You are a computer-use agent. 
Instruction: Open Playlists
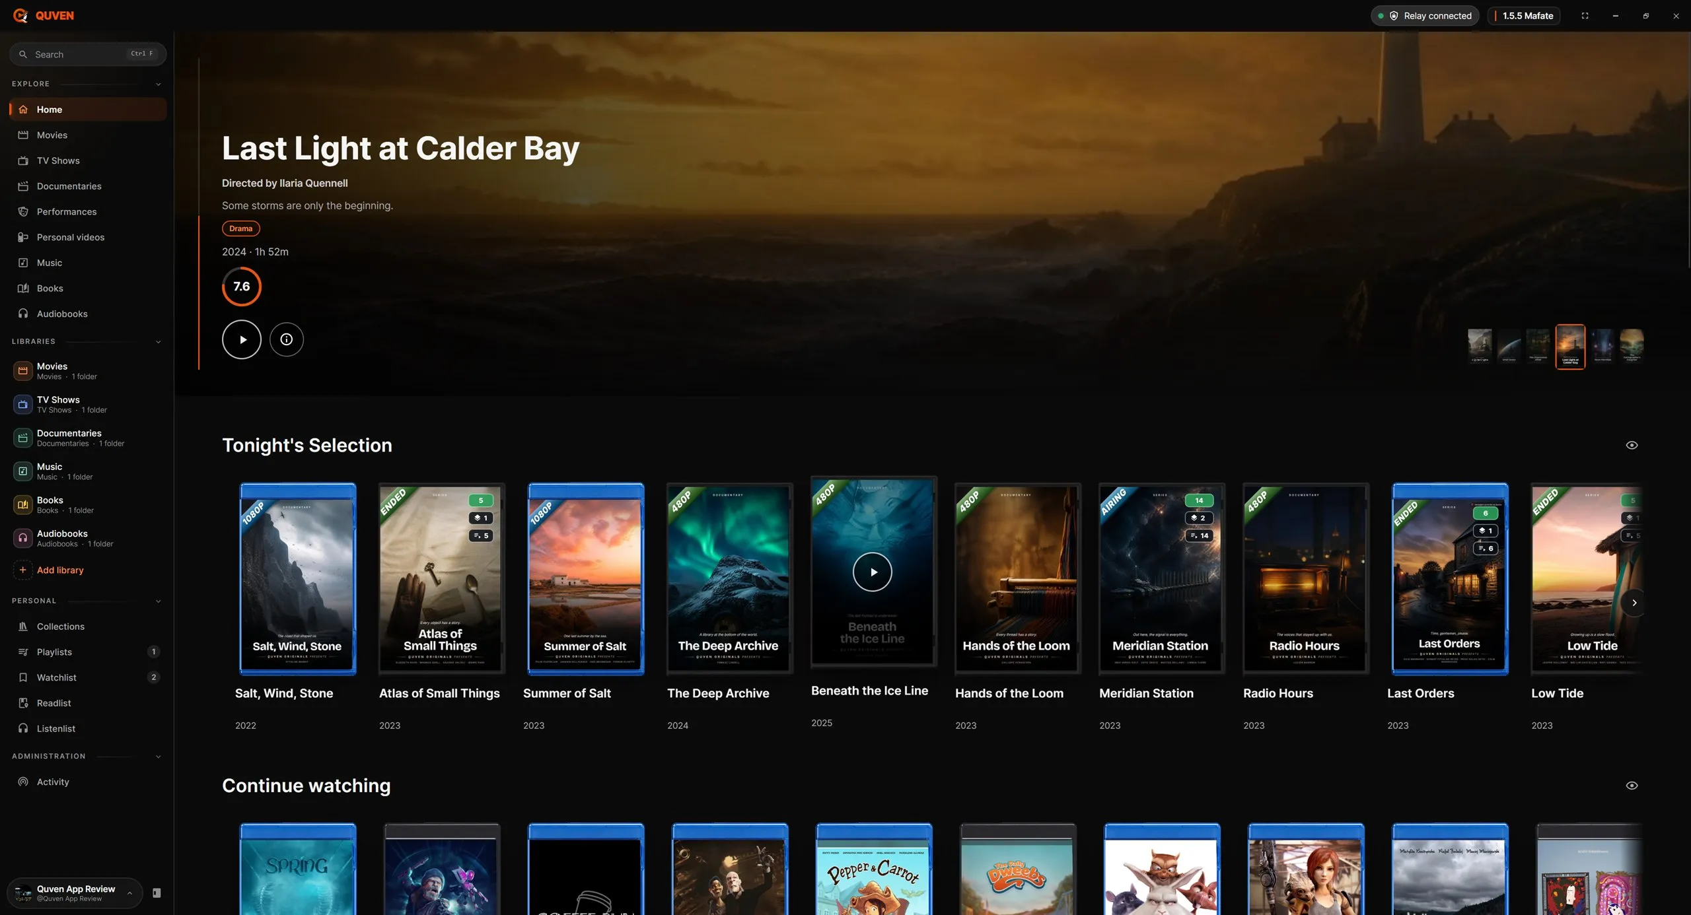coord(87,652)
